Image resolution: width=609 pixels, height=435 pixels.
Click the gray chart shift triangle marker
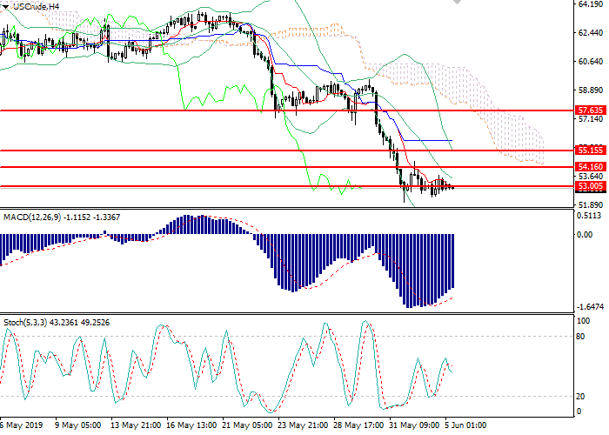pos(454,4)
